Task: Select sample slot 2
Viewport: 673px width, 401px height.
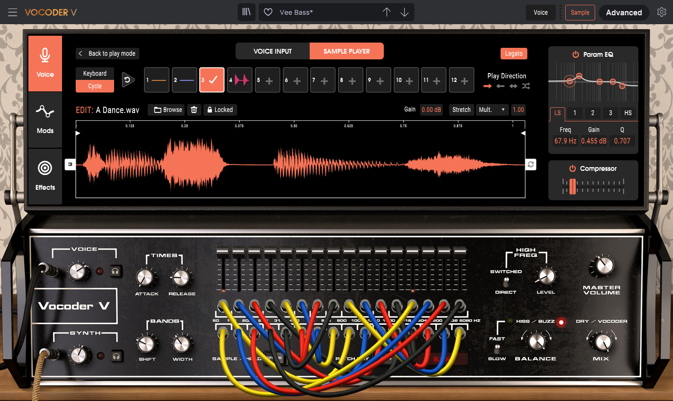Action: 185,80
